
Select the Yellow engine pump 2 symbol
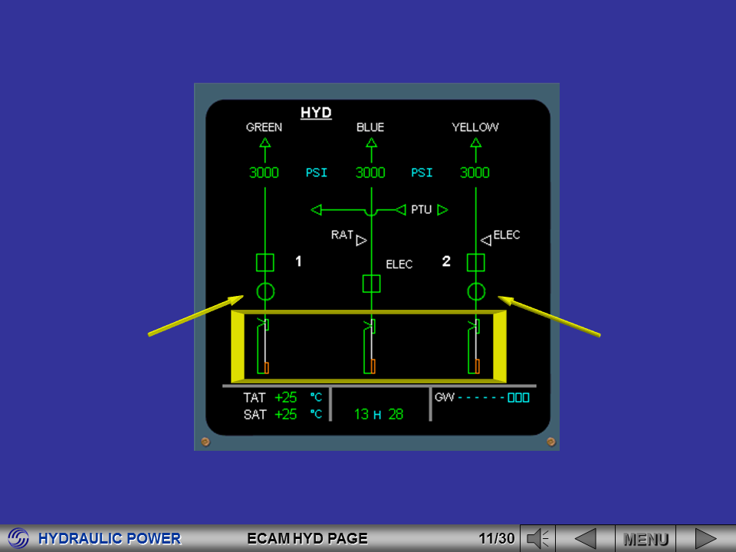pyautogui.click(x=476, y=262)
